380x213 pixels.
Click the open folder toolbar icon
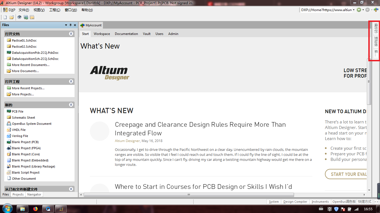(x=12, y=17)
